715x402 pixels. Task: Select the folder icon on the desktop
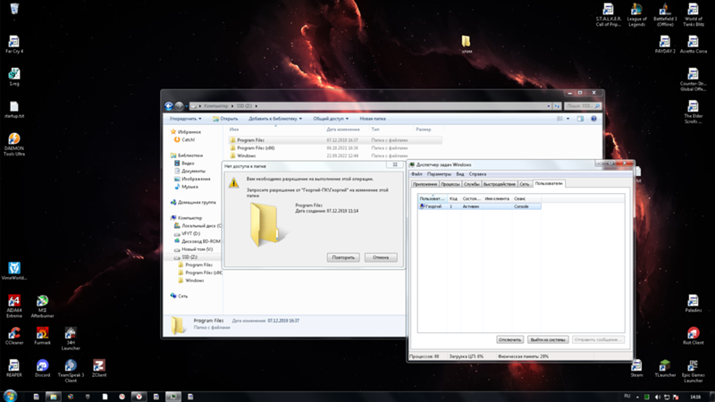pyautogui.click(x=466, y=44)
